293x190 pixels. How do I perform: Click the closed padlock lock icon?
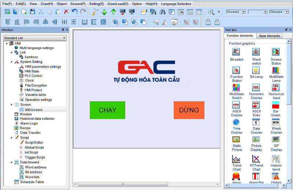(208, 22)
